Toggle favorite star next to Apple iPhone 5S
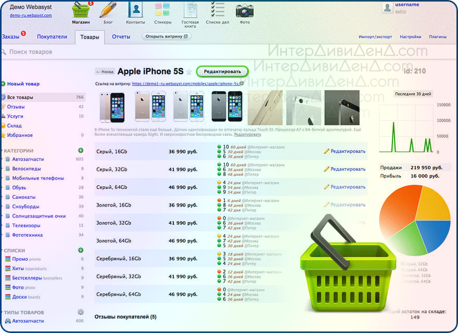 tap(189, 72)
